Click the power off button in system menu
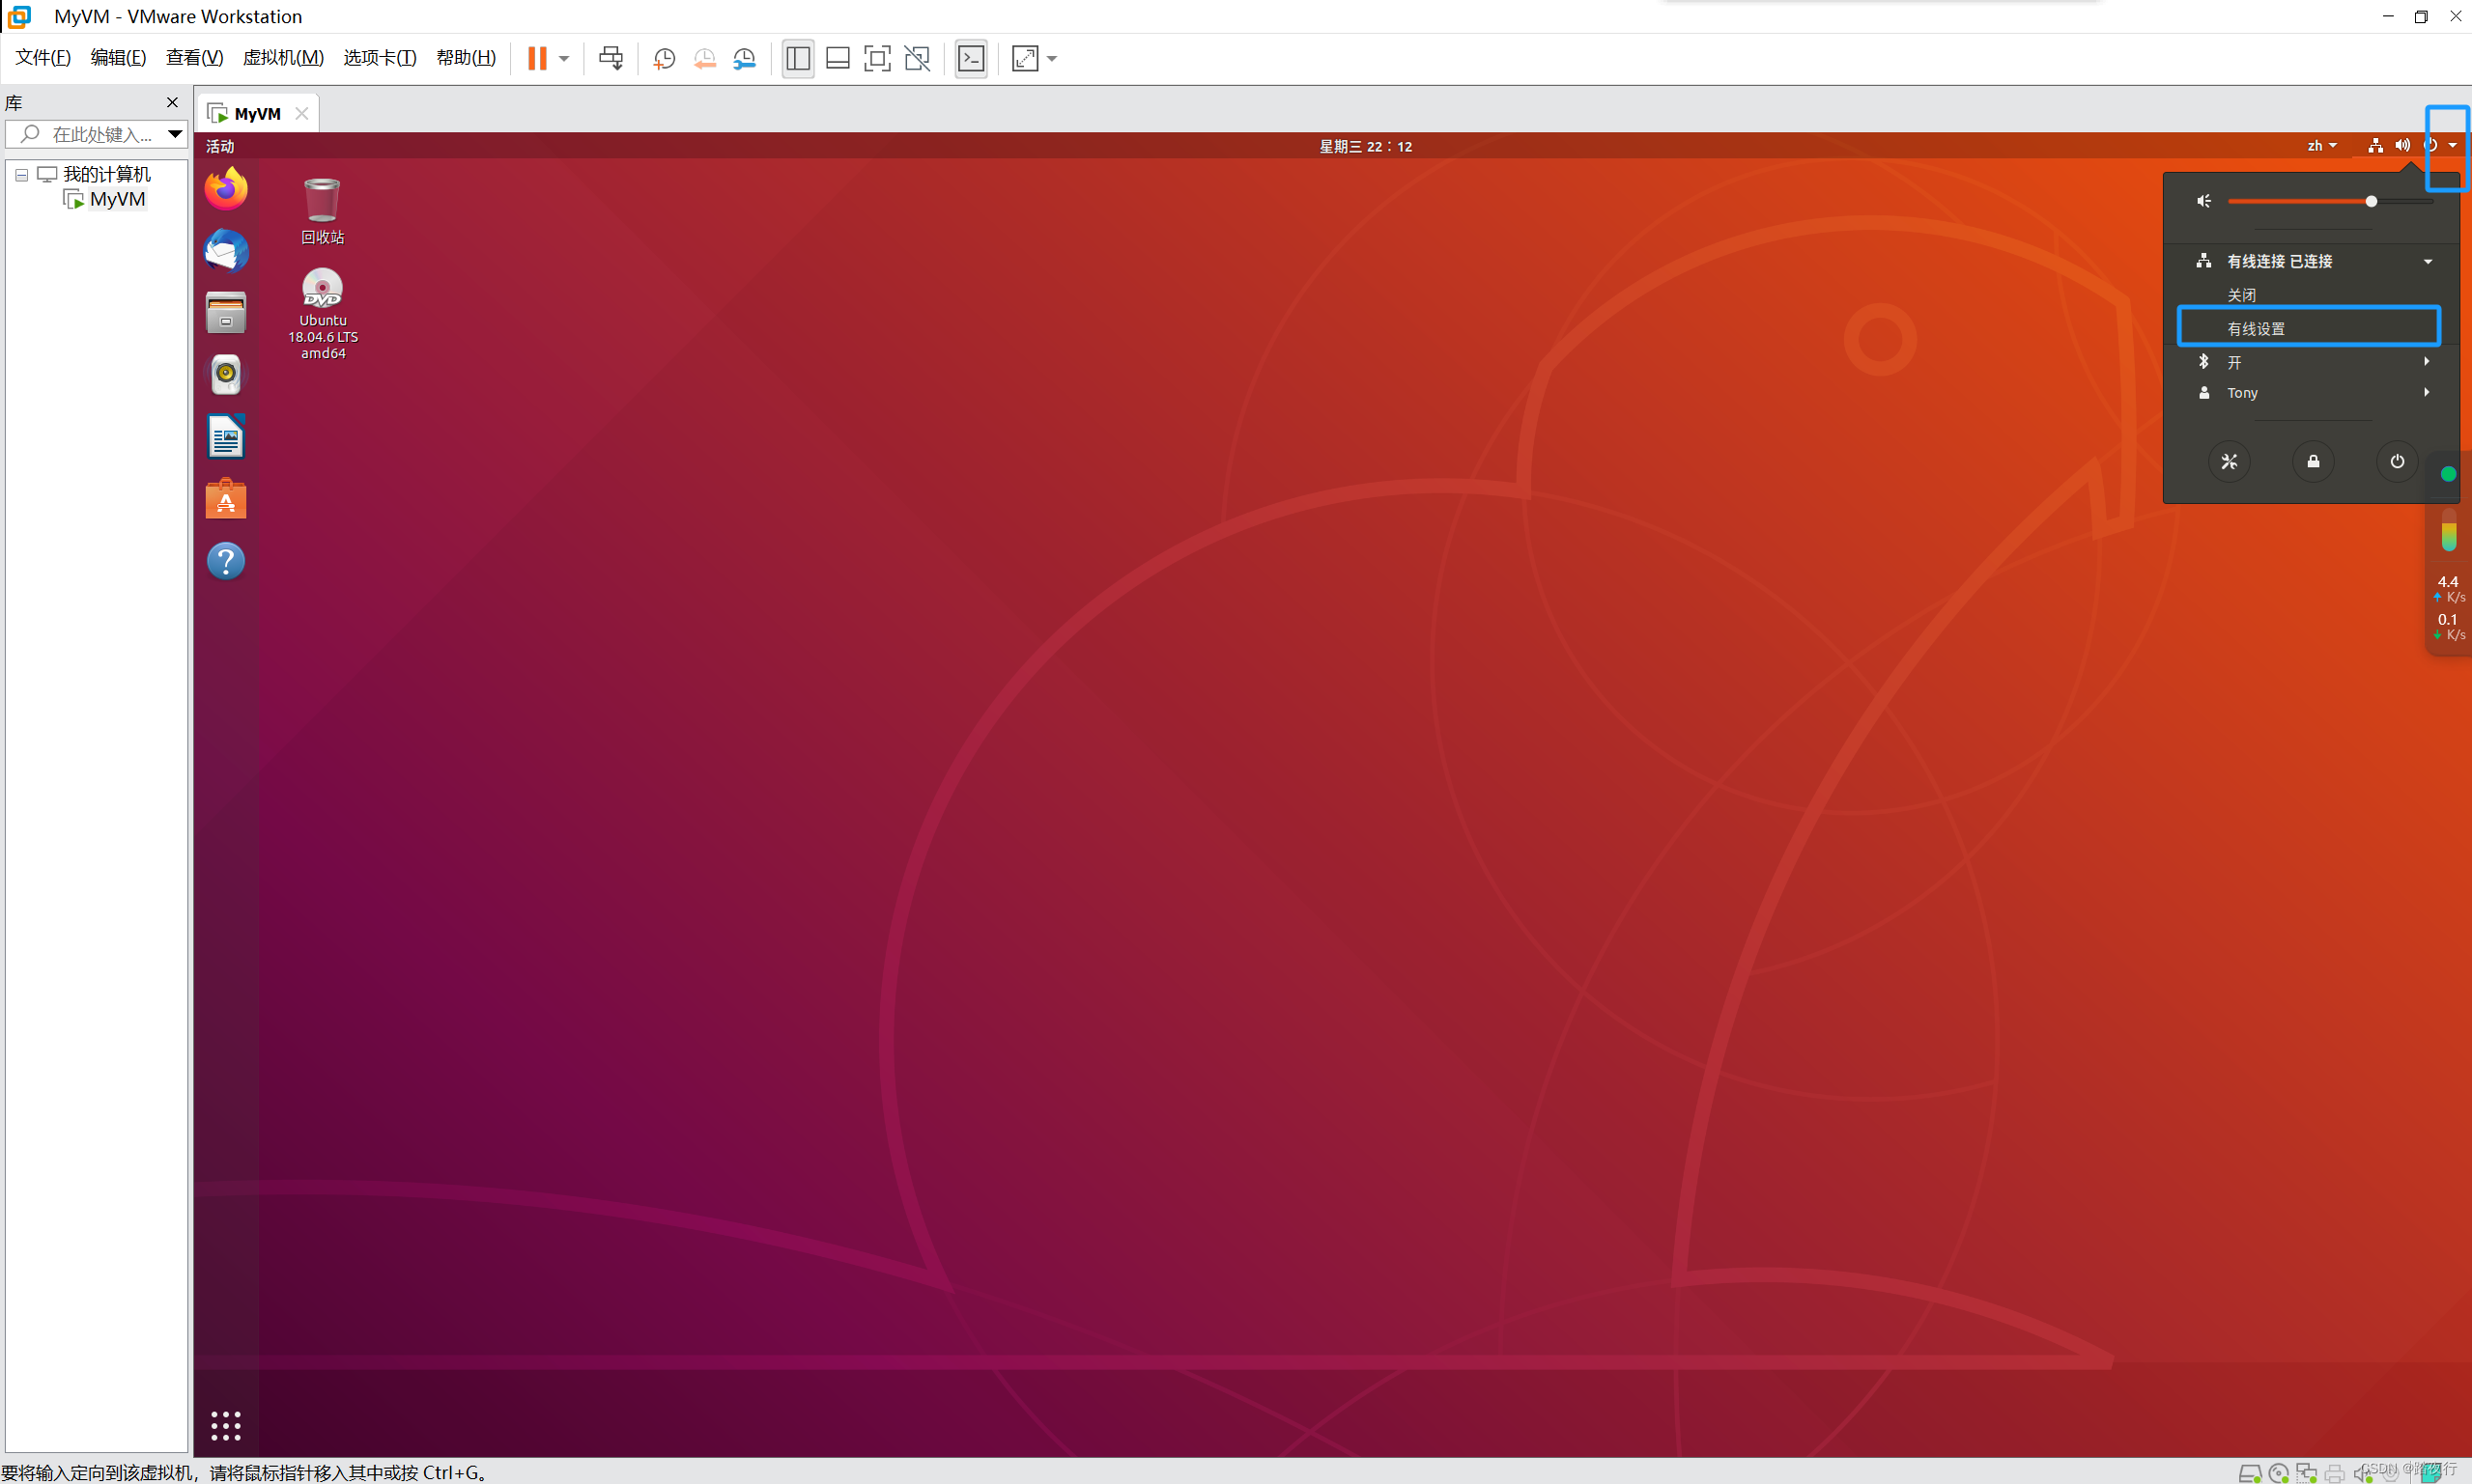 (2398, 461)
